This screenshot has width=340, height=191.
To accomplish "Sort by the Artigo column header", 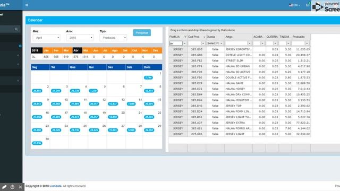I will coord(239,37).
